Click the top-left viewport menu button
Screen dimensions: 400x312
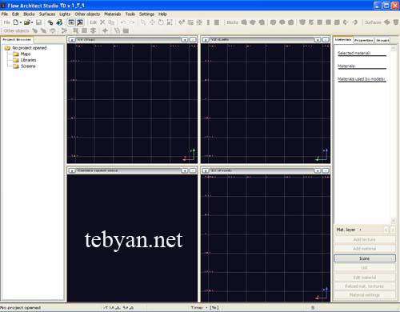pos(72,40)
